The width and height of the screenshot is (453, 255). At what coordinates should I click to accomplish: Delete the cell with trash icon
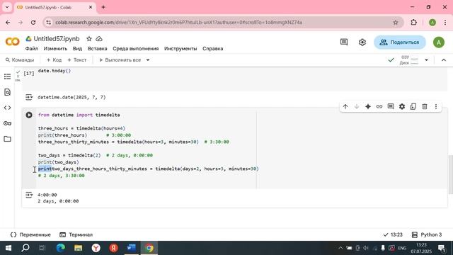point(425,107)
